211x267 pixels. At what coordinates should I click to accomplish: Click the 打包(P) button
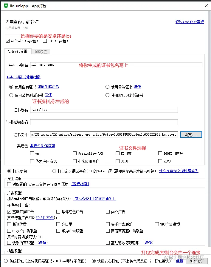pos(197,261)
